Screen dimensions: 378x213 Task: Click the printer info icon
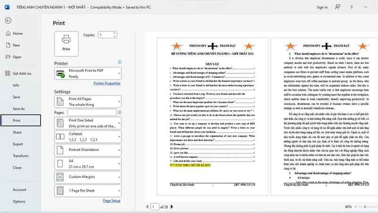(120, 62)
